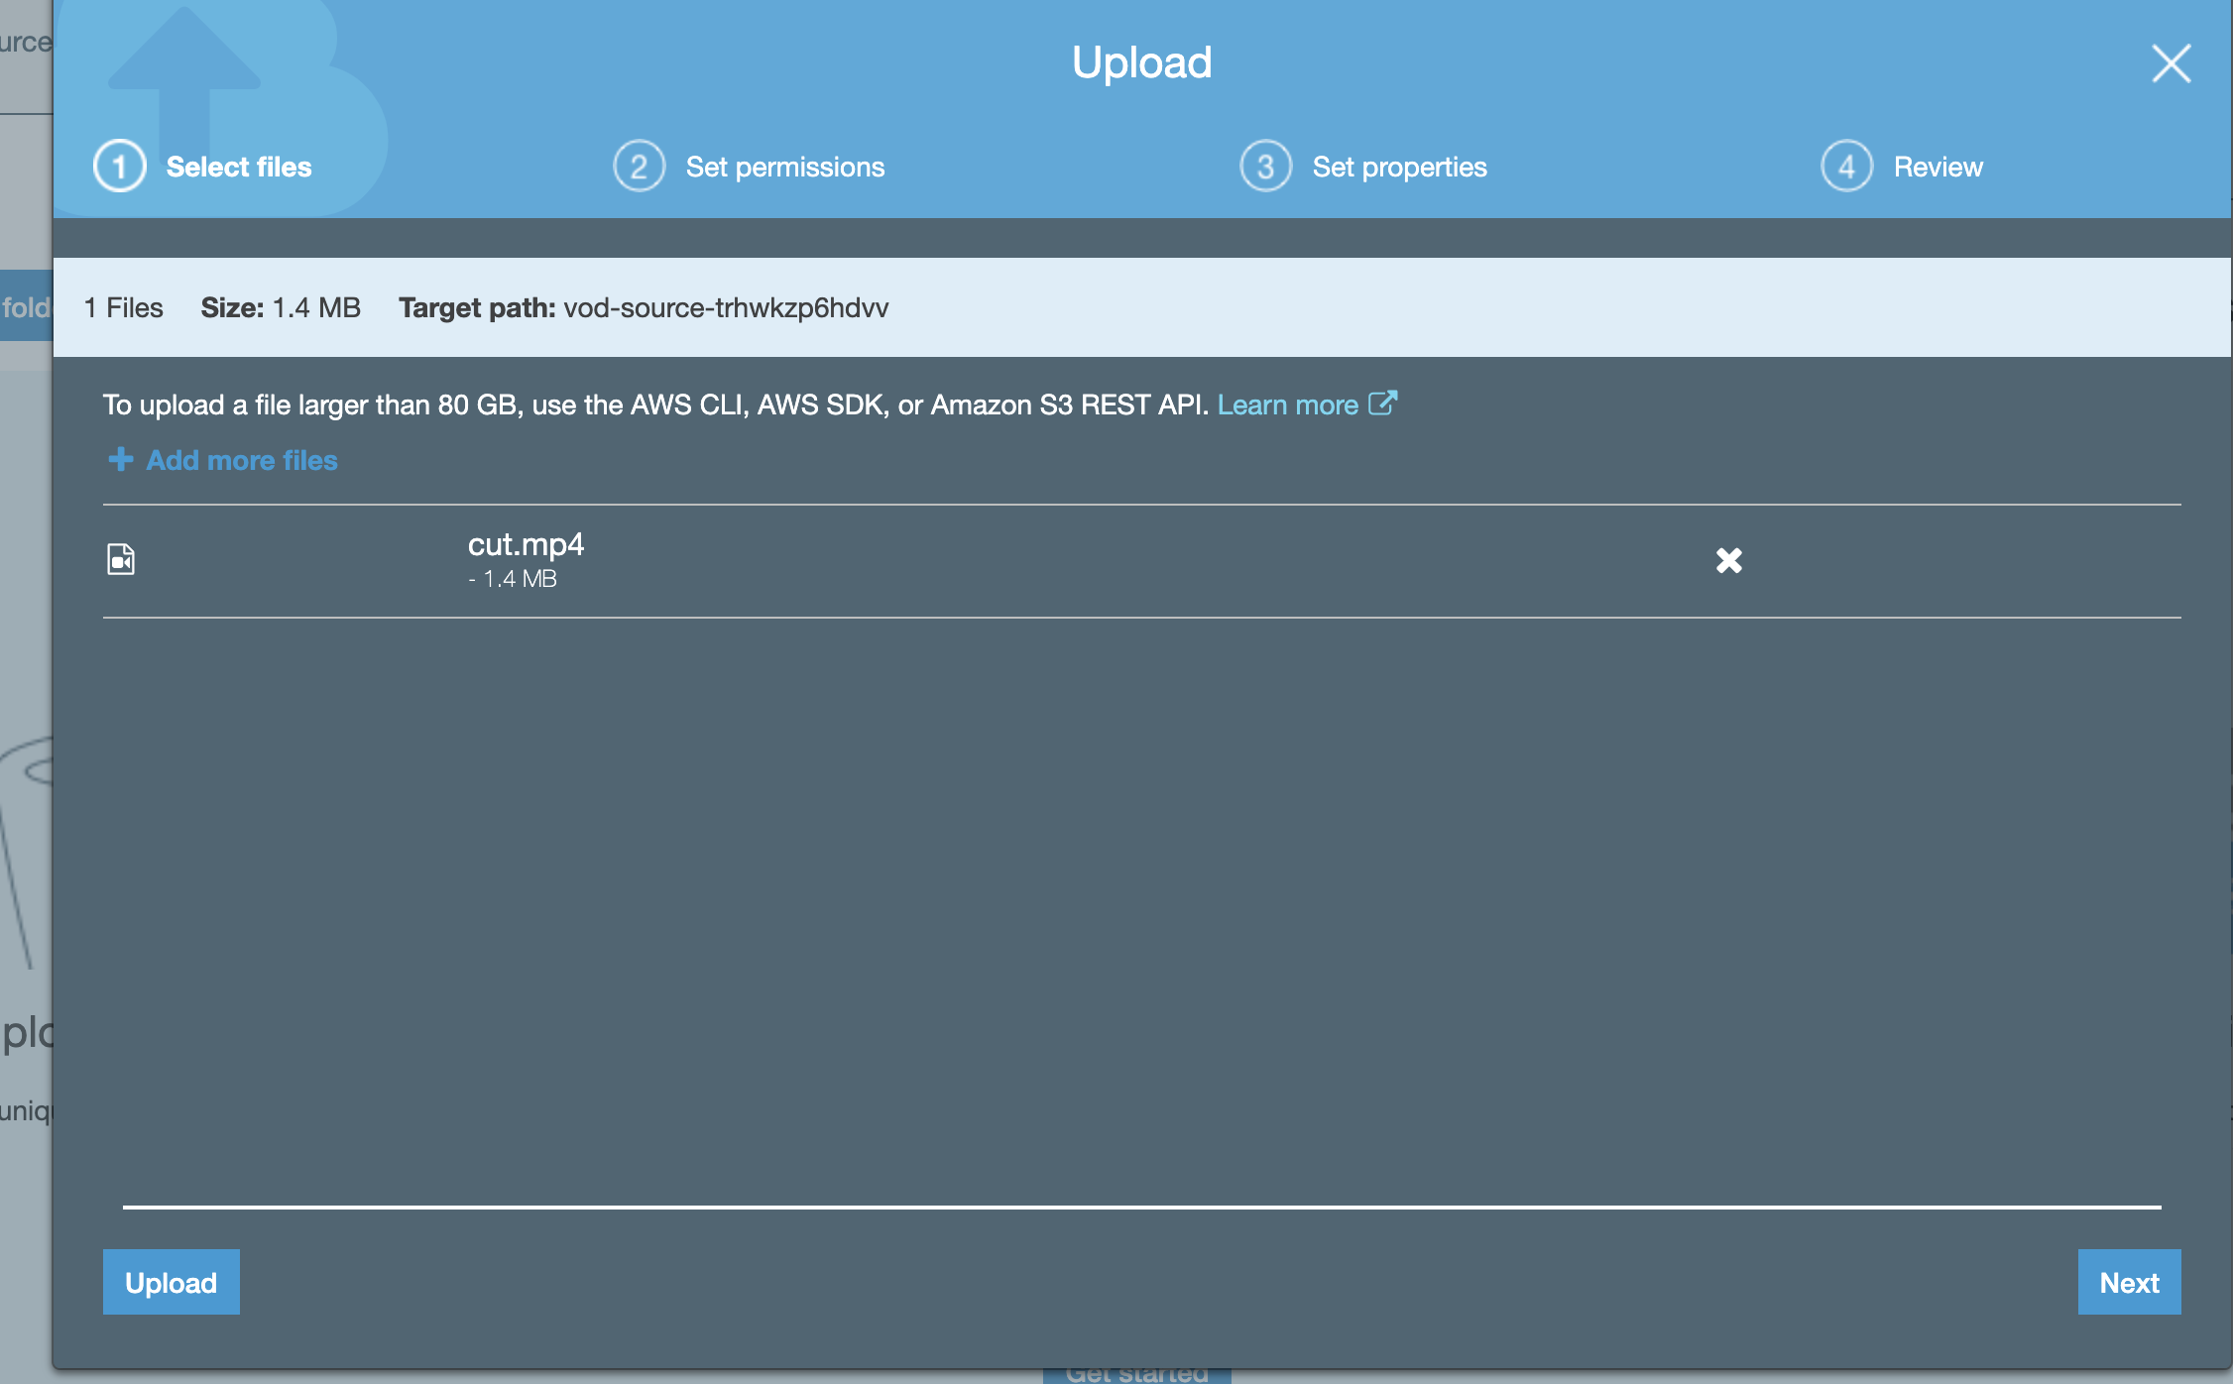Screen dimensions: 2233x1384
Task: Remove cut.mp4 with the X icon
Action: pyautogui.click(x=1728, y=561)
